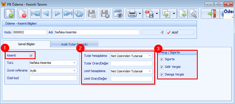The height and width of the screenshot is (104, 235).
Task: Toggle the Sigorta checkbox
Action: pos(162,59)
